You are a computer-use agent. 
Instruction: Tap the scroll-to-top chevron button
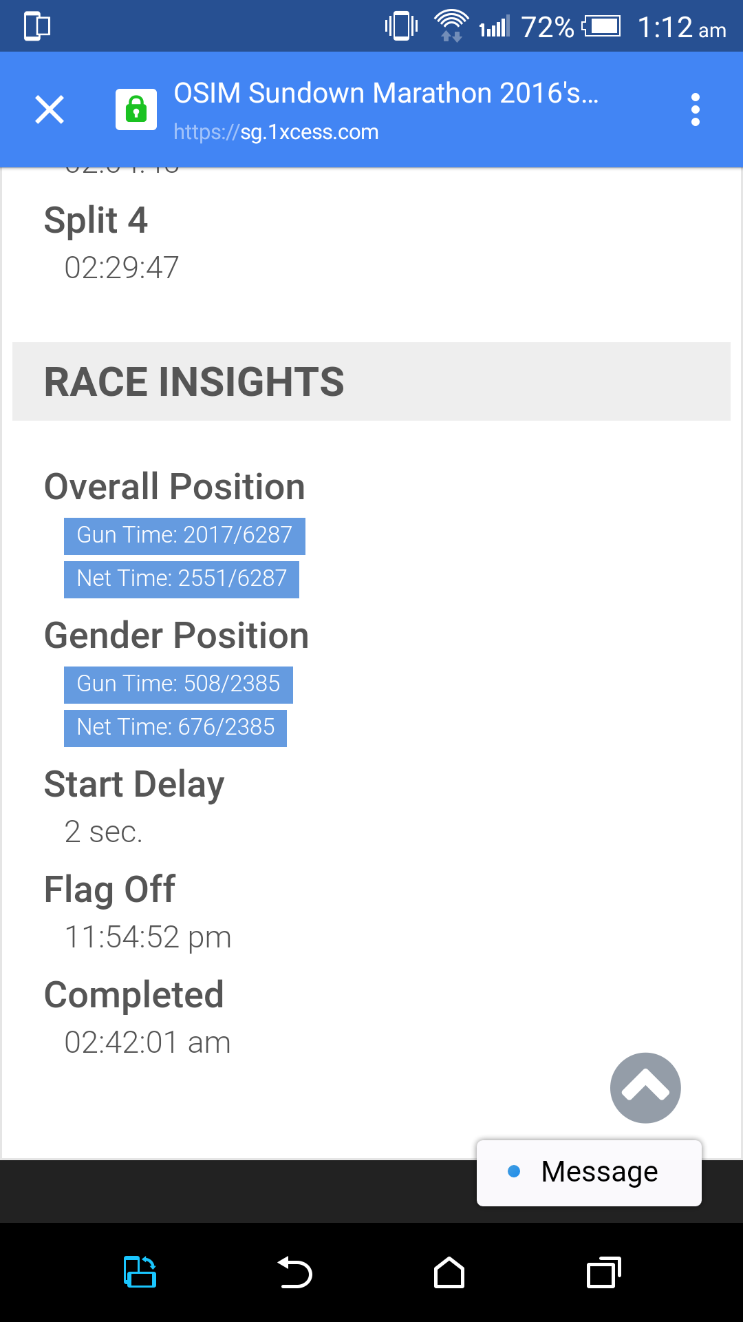(645, 1088)
